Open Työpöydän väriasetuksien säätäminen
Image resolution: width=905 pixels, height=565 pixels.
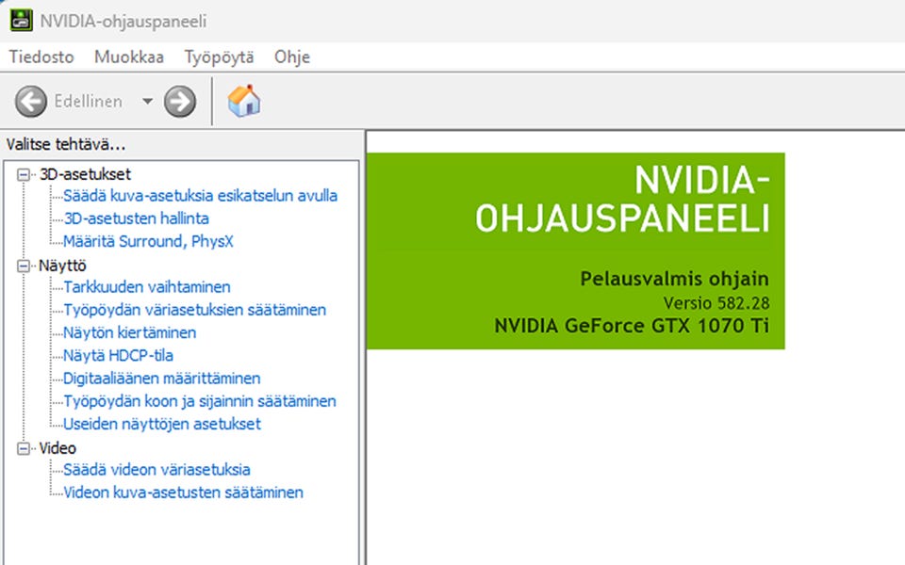194,310
